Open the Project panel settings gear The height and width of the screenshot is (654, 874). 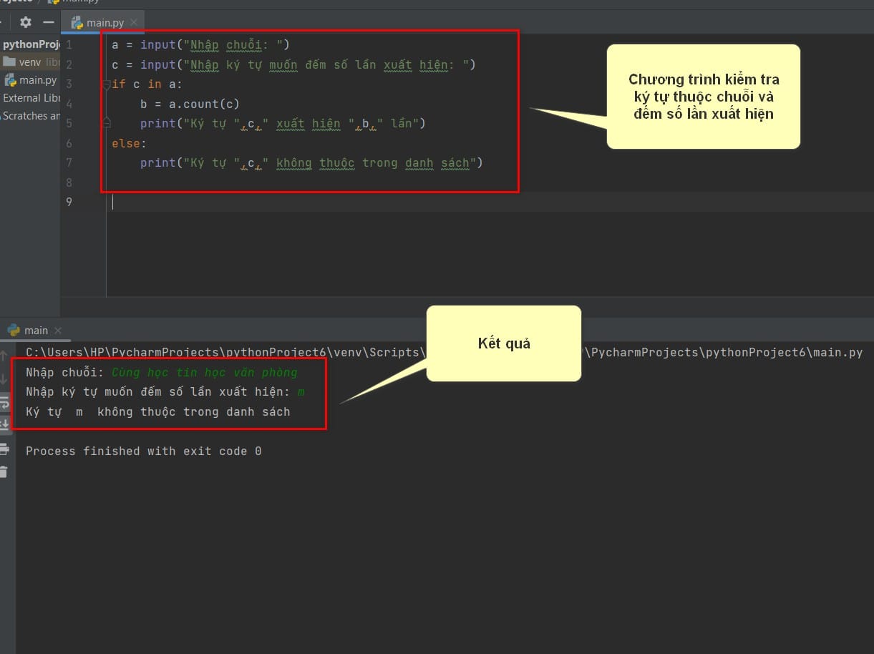[26, 22]
